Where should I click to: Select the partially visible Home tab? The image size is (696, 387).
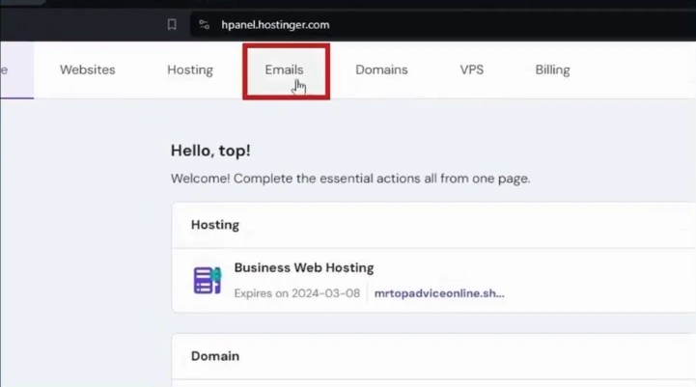[x=8, y=69]
